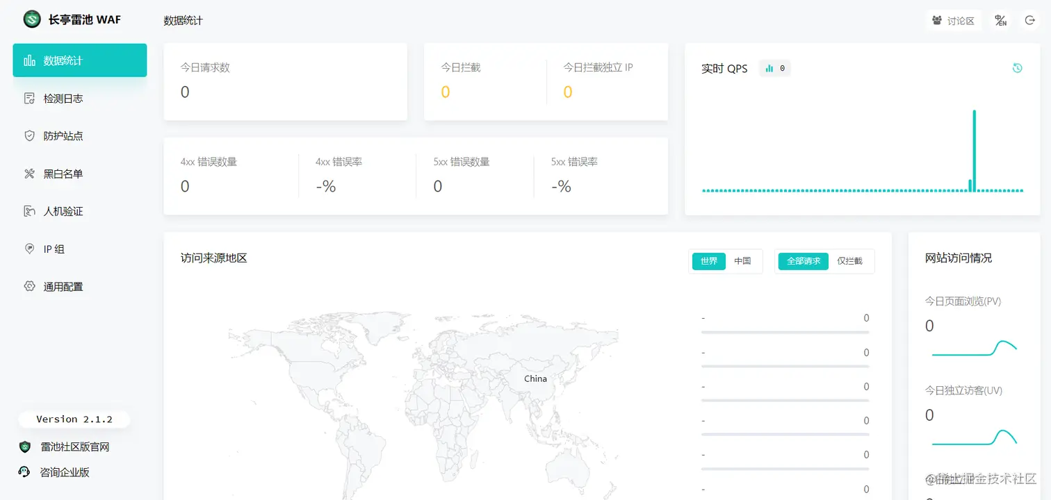This screenshot has width=1051, height=500.
Task: Open the 检测日志 menu item
Action: pos(80,98)
